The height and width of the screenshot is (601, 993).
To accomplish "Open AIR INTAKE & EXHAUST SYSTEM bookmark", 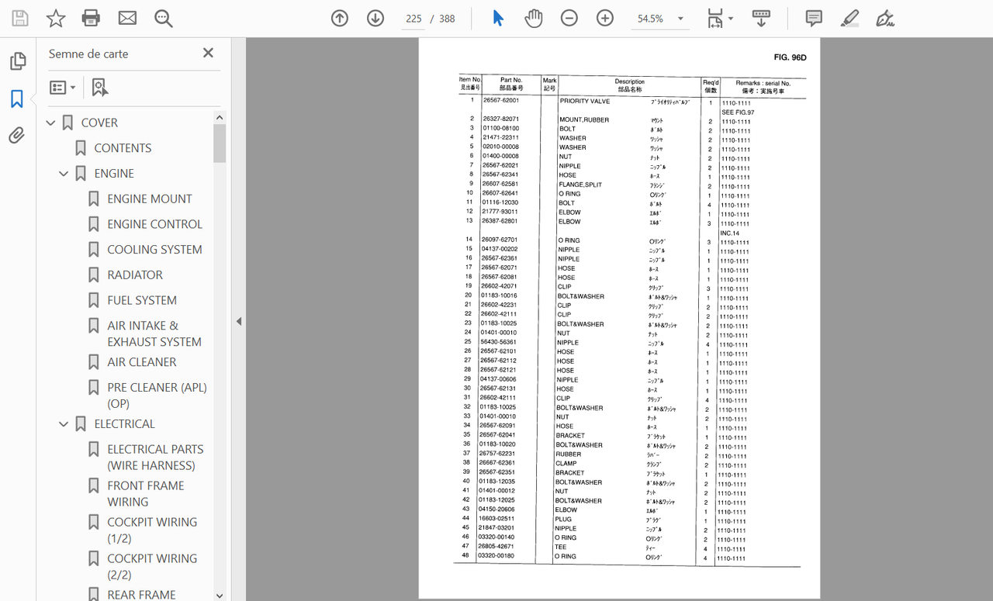I will (154, 333).
